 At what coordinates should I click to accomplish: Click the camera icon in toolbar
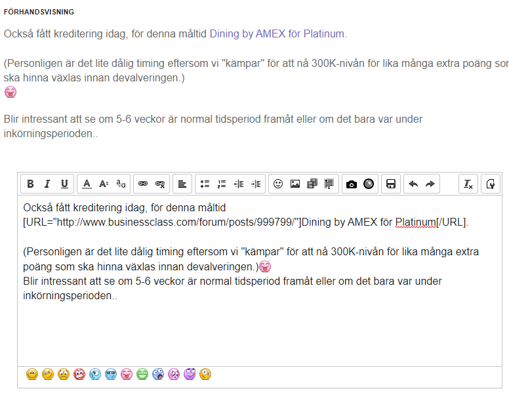[352, 184]
